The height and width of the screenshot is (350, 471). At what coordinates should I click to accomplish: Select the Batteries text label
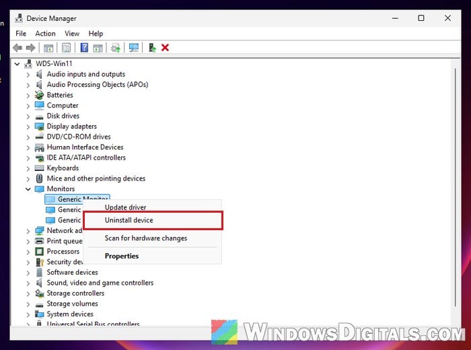[60, 95]
